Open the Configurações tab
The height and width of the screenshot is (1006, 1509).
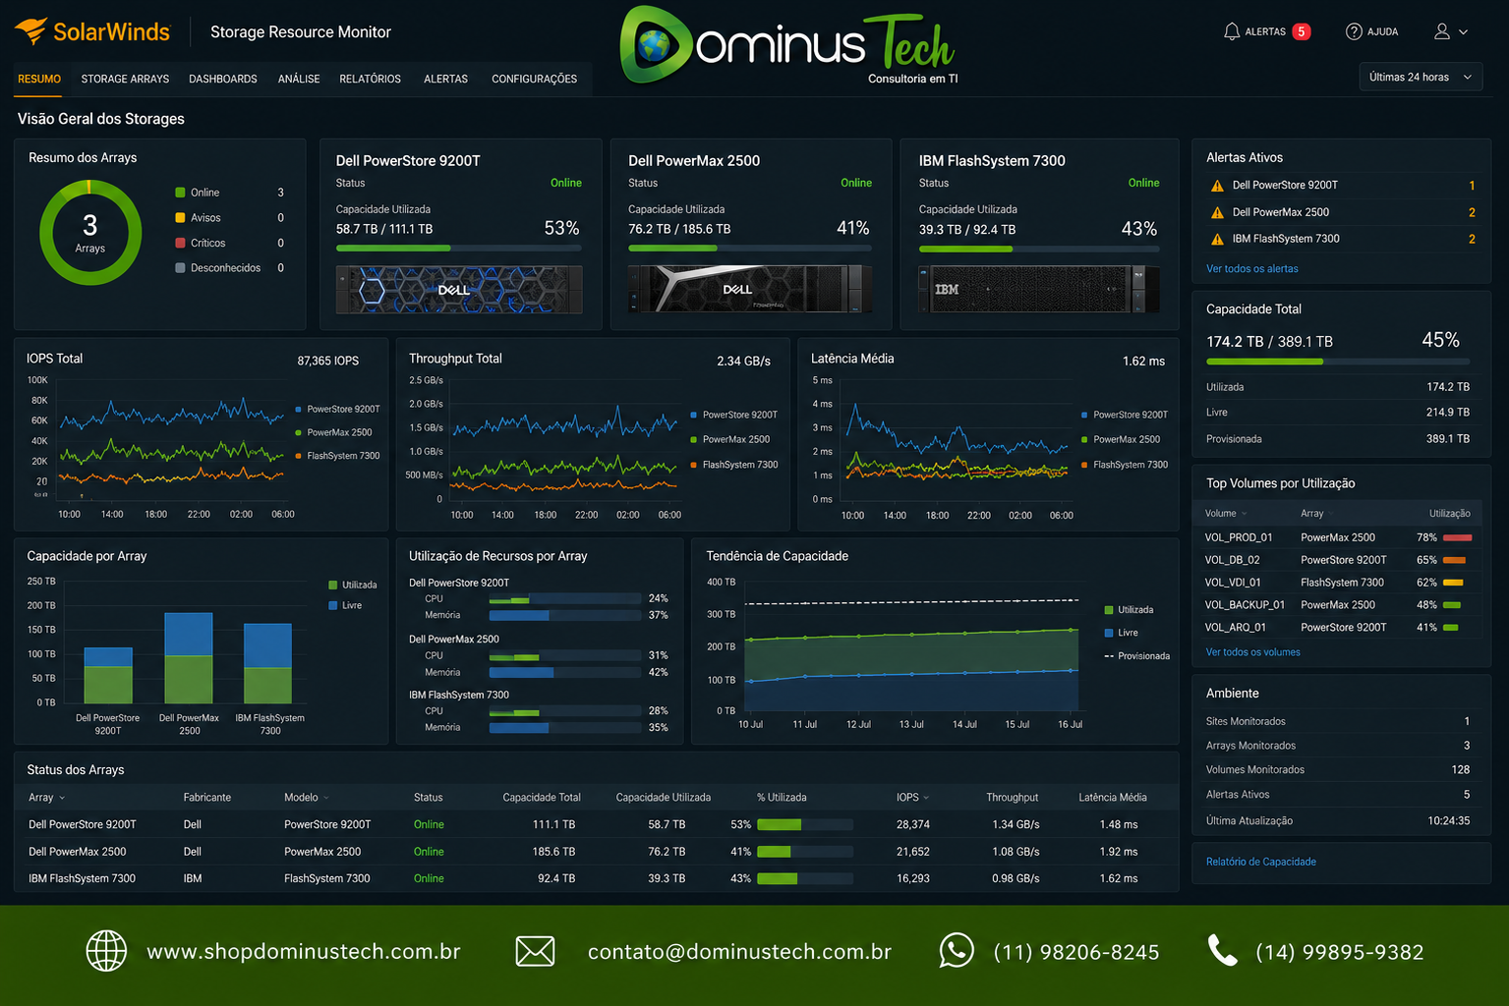[534, 79]
